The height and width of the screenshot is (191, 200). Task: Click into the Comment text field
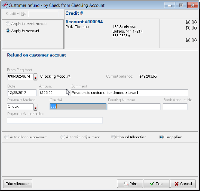(x=129, y=93)
